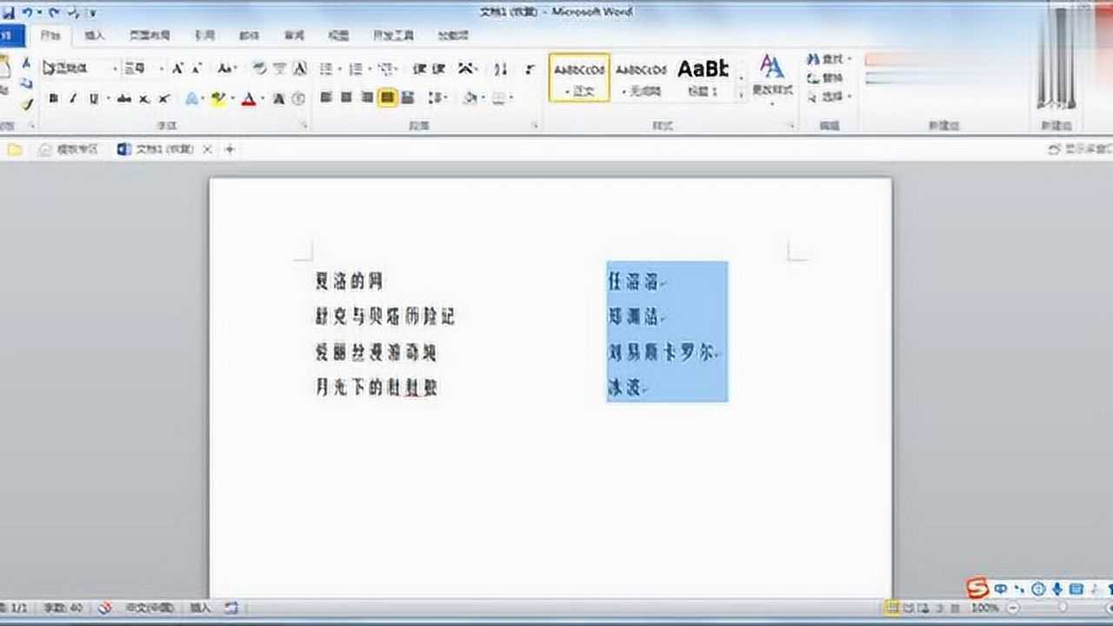Click the Character Shading icon
The image size is (1113, 626).
pyautogui.click(x=279, y=98)
